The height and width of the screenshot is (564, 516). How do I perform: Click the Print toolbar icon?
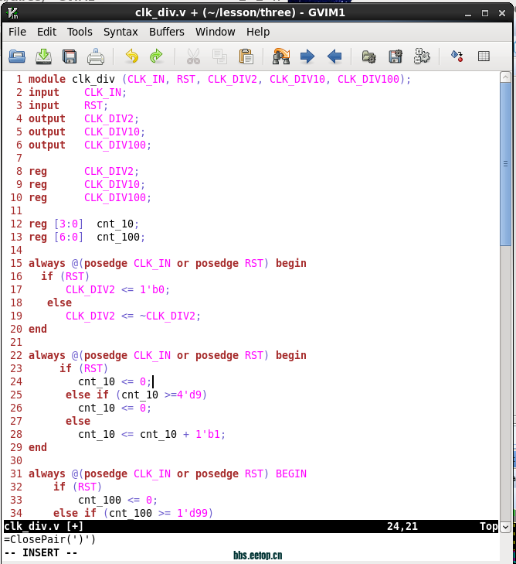(x=96, y=56)
